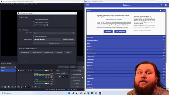The image size is (169, 95).
Task: Expand the PolyPop service section
Action: tap(126, 47)
